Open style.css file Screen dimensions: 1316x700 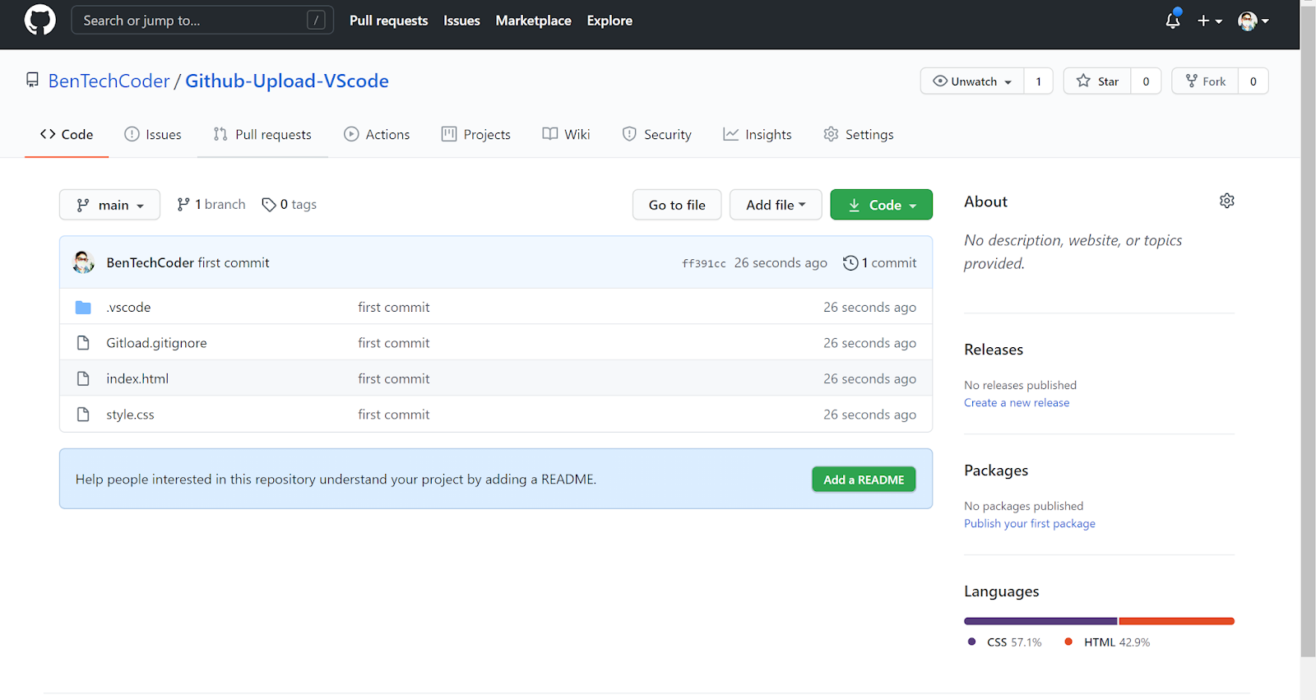[x=130, y=415]
